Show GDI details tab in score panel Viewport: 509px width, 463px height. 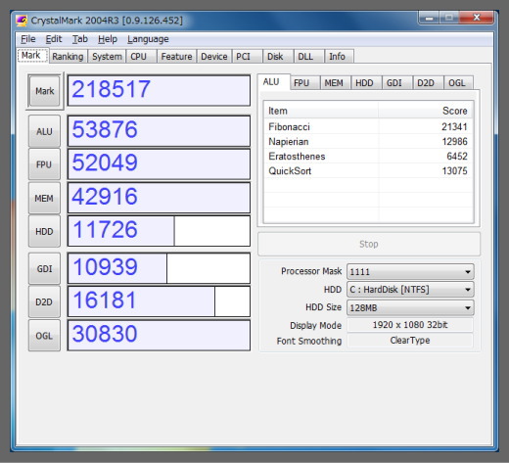tap(397, 83)
